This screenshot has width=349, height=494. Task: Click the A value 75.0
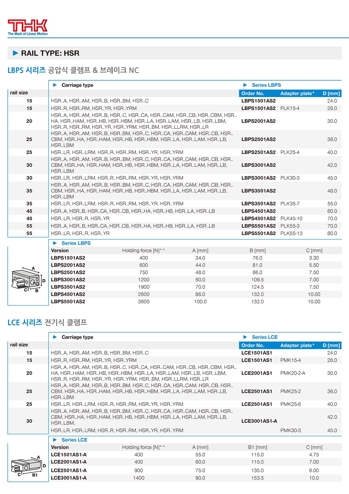(200, 471)
